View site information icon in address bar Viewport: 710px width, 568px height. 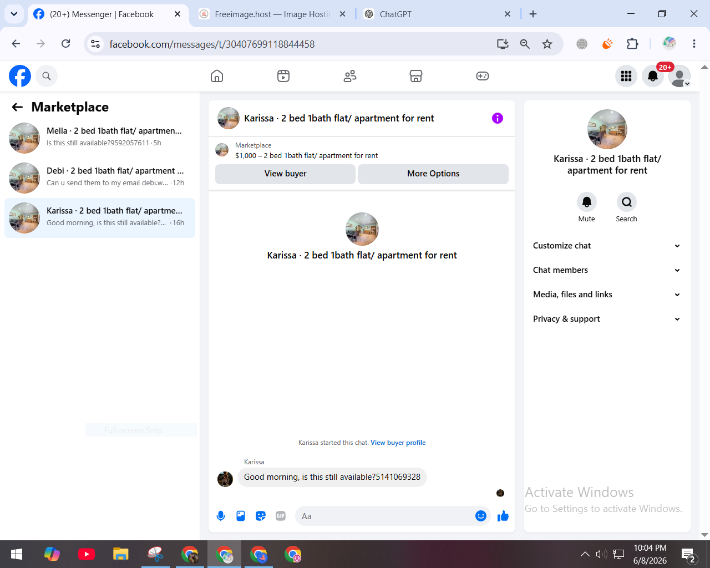[x=95, y=44]
